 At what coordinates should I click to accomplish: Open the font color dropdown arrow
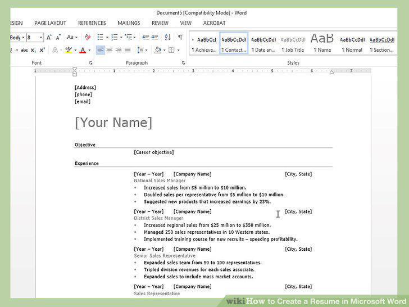[x=89, y=50]
